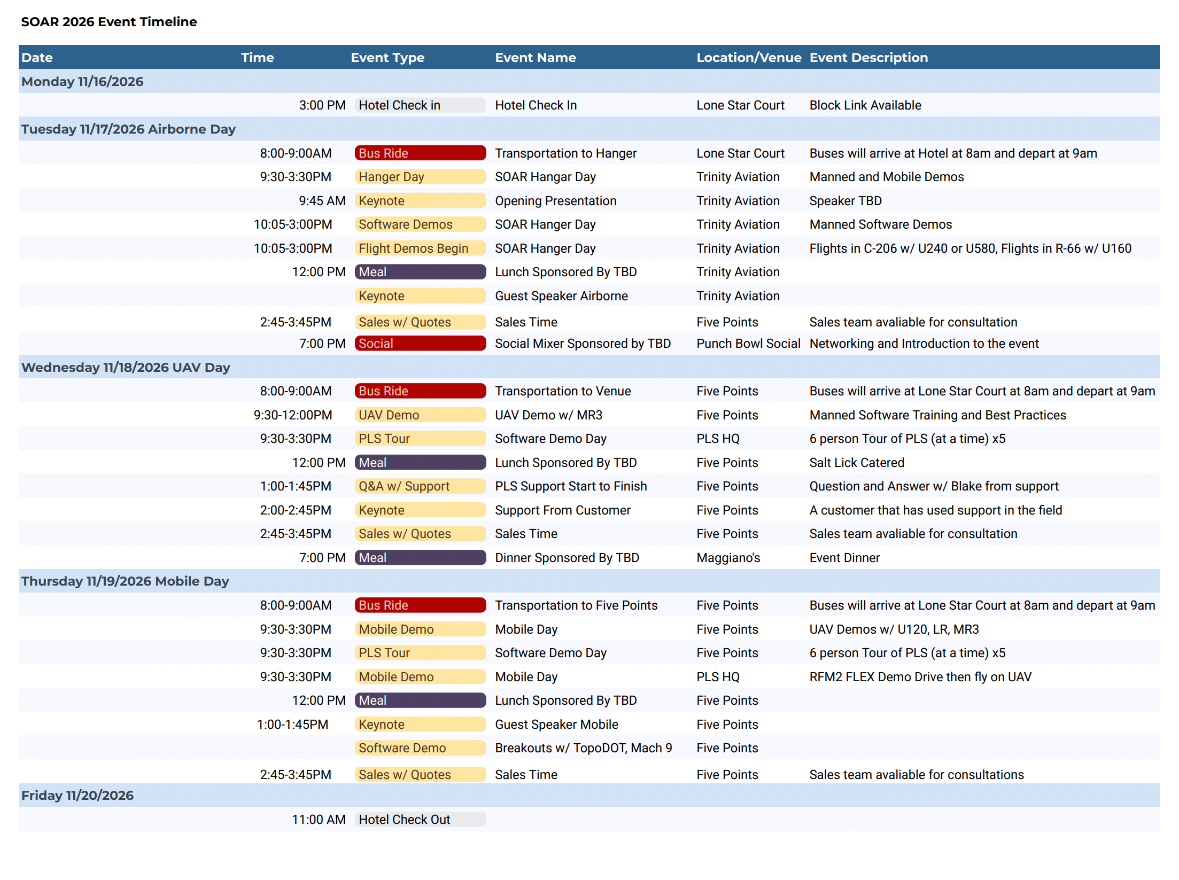Select the "Friday 11/20/2026" day row

(x=589, y=795)
